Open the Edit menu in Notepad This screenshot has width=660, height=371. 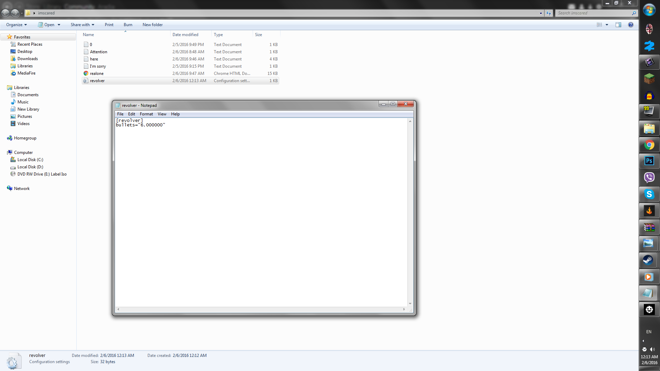131,114
